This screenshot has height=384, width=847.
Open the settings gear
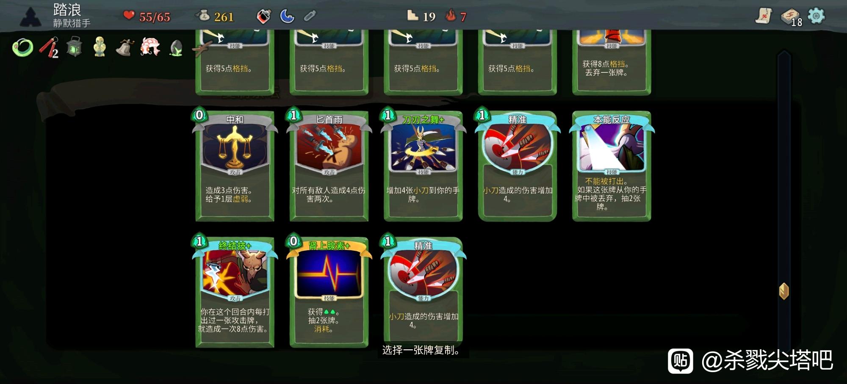[816, 16]
